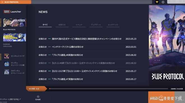
Task: Open the SDガンダムオペレーションズ game icon
Action: point(7,72)
